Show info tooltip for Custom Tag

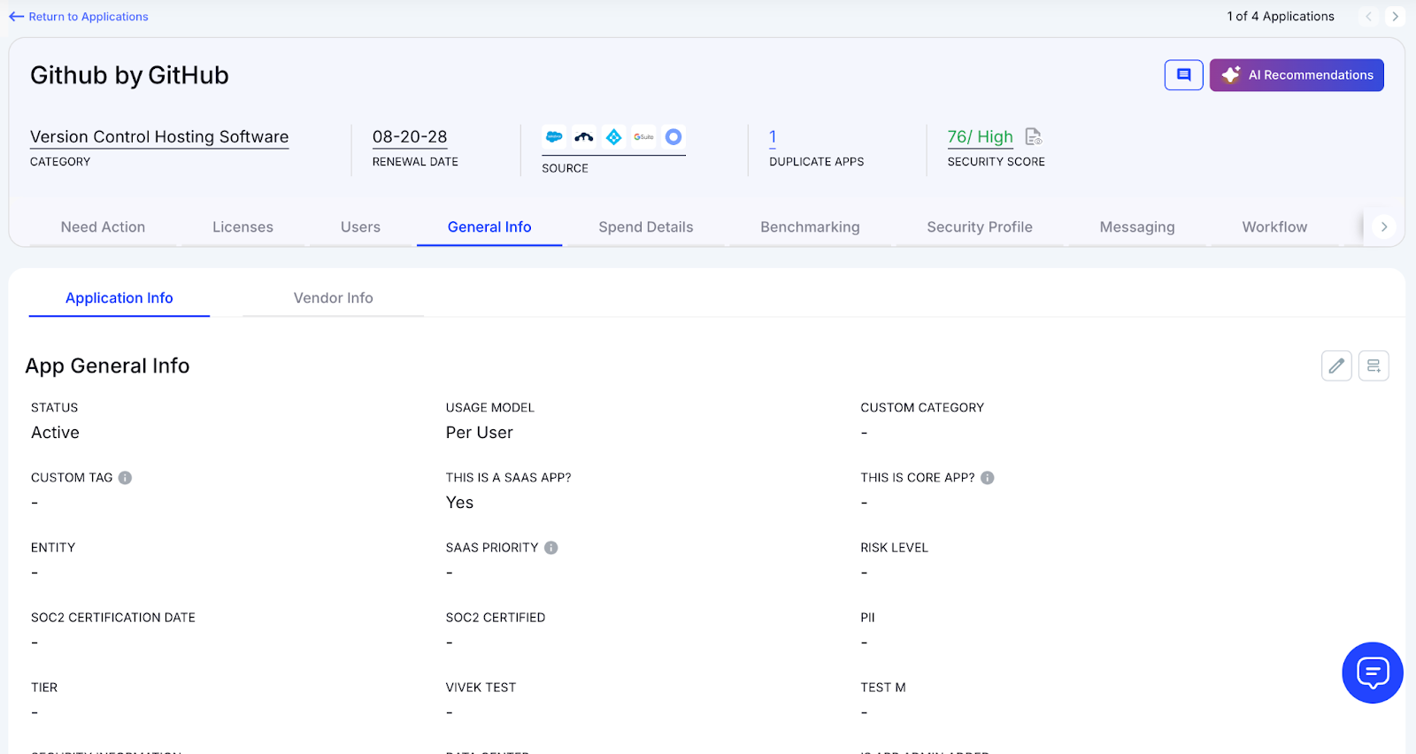point(126,478)
